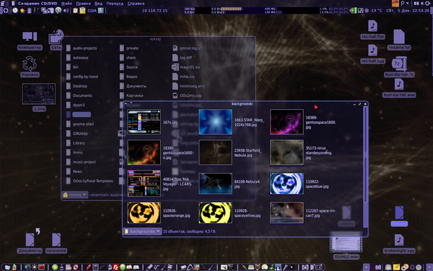The height and width of the screenshot is (271, 433).
Task: Select the 1663-STAR_Warp_1024x768.jpg thumbnail
Action: [x=215, y=122]
